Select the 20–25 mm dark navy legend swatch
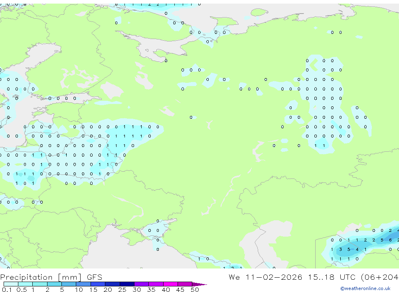The image size is (399, 292). pos(112,284)
